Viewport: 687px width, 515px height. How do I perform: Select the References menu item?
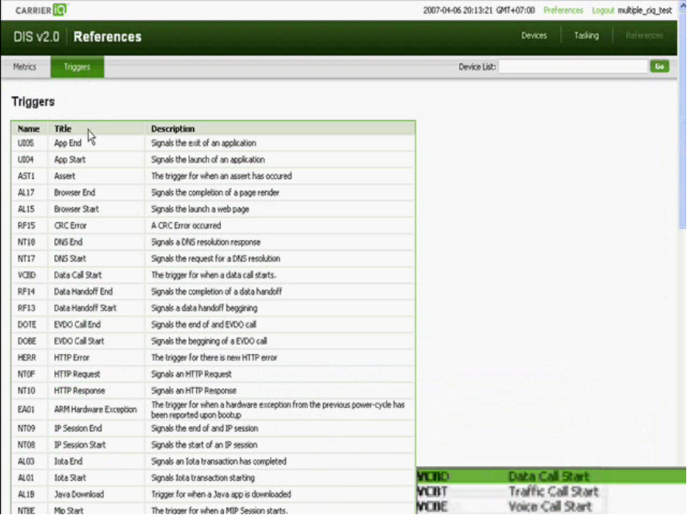coord(644,36)
